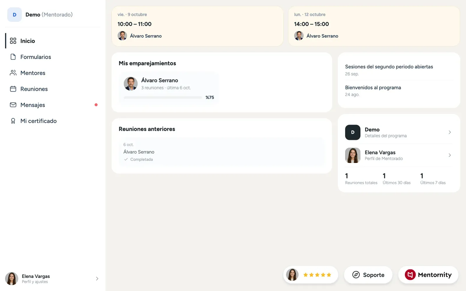Click the blue D program avatar in sidebar
This screenshot has height=291, width=466.
(x=15, y=15)
